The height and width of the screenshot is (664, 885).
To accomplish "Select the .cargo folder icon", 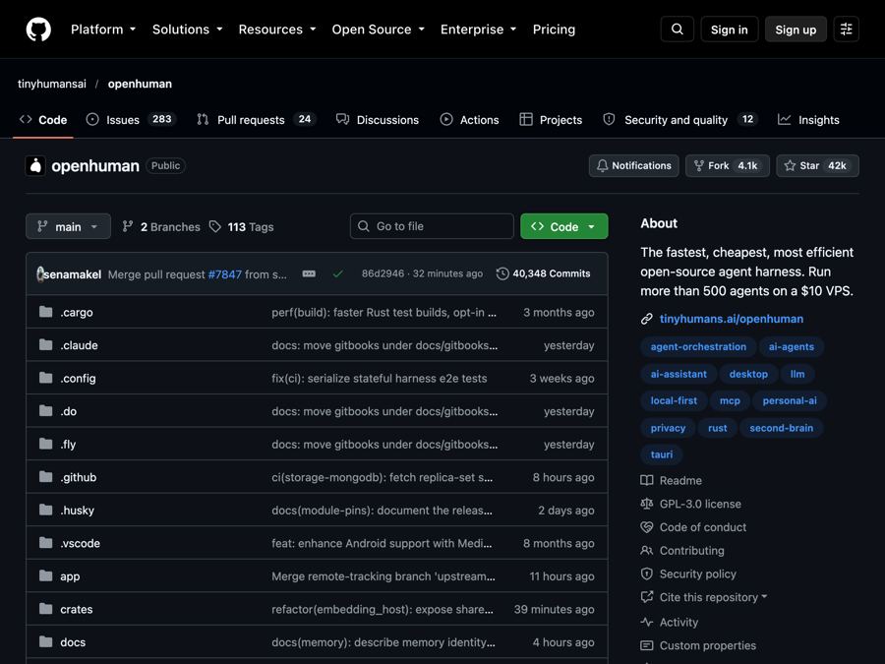I will tap(45, 312).
